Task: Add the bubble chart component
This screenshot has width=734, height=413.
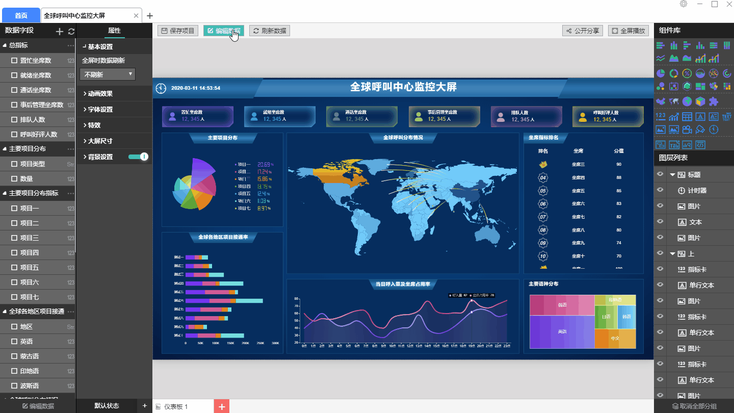Action: [661, 86]
